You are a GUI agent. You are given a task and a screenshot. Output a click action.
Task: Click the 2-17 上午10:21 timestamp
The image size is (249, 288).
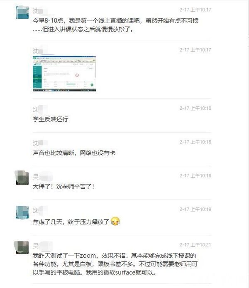click(x=195, y=245)
